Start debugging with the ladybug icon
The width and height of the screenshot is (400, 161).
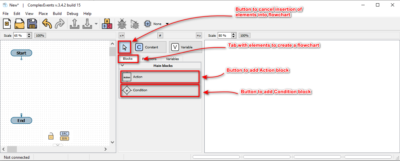point(122,24)
